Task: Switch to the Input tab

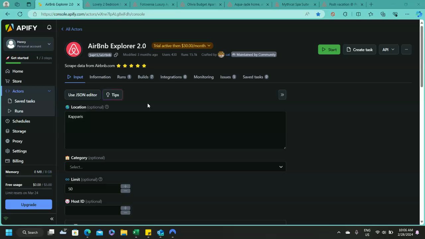Action: (x=75, y=77)
